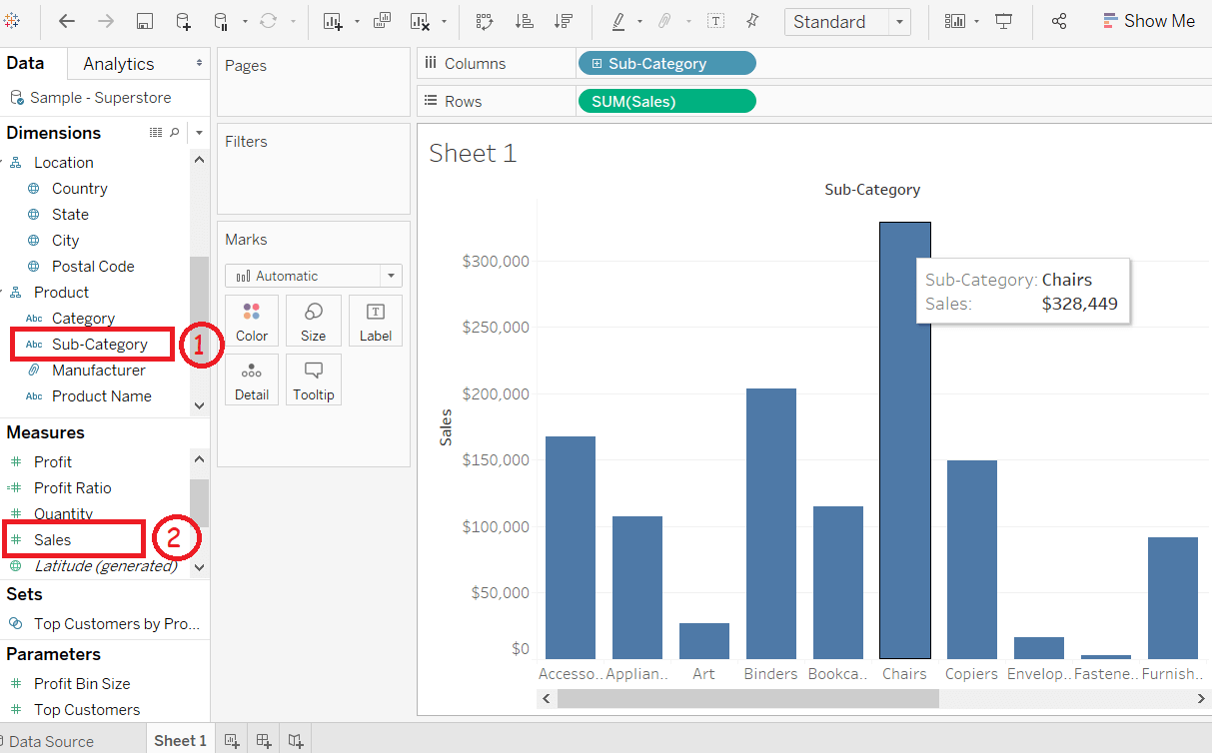This screenshot has height=753, width=1212.
Task: Select the Profit Ratio measure
Action: pos(72,487)
